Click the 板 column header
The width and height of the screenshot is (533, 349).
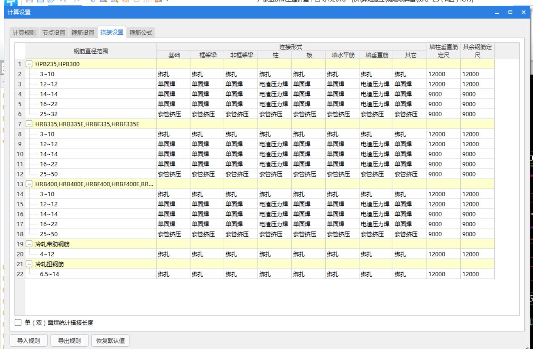[308, 55]
